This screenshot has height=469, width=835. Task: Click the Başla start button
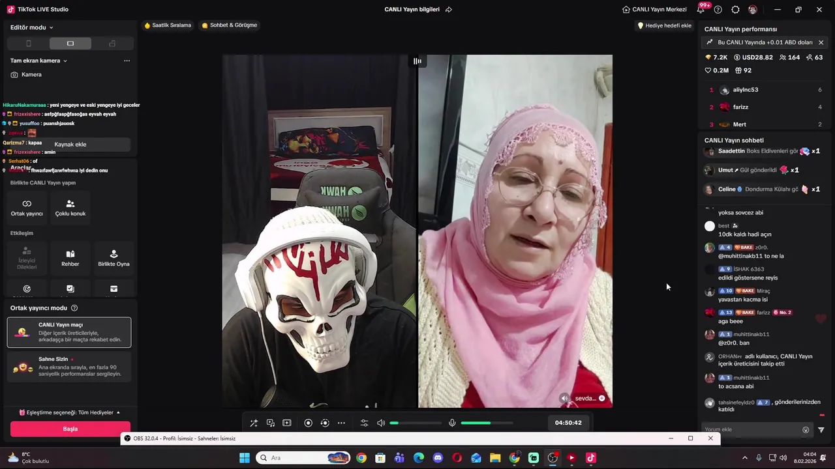70,429
